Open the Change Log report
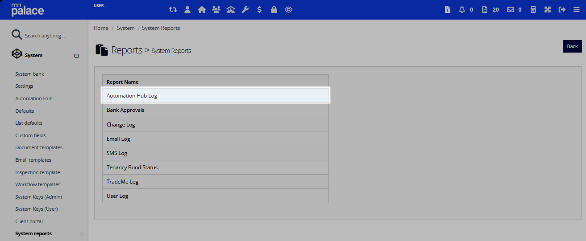586x241 pixels. point(216,124)
